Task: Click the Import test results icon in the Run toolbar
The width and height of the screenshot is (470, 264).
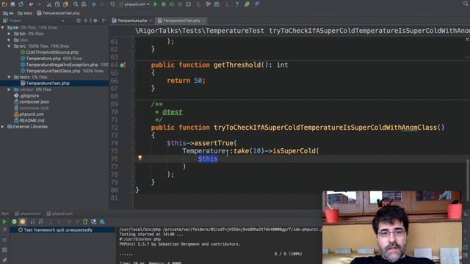Action: [x=94, y=221]
